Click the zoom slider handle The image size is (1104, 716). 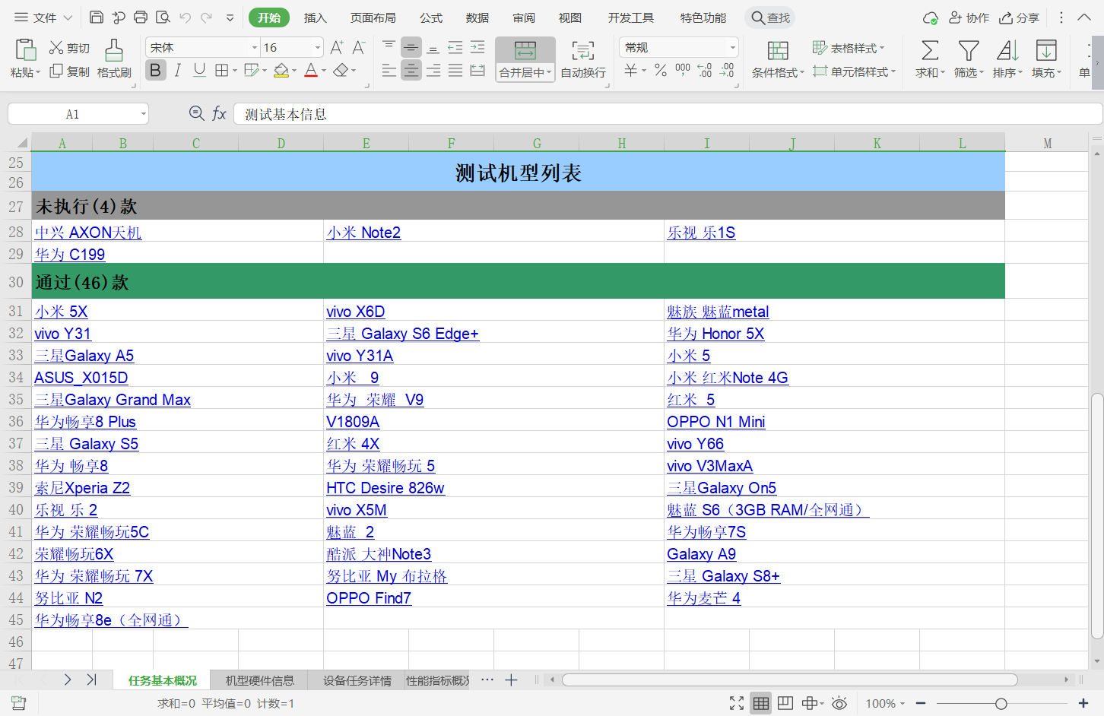point(1001,704)
